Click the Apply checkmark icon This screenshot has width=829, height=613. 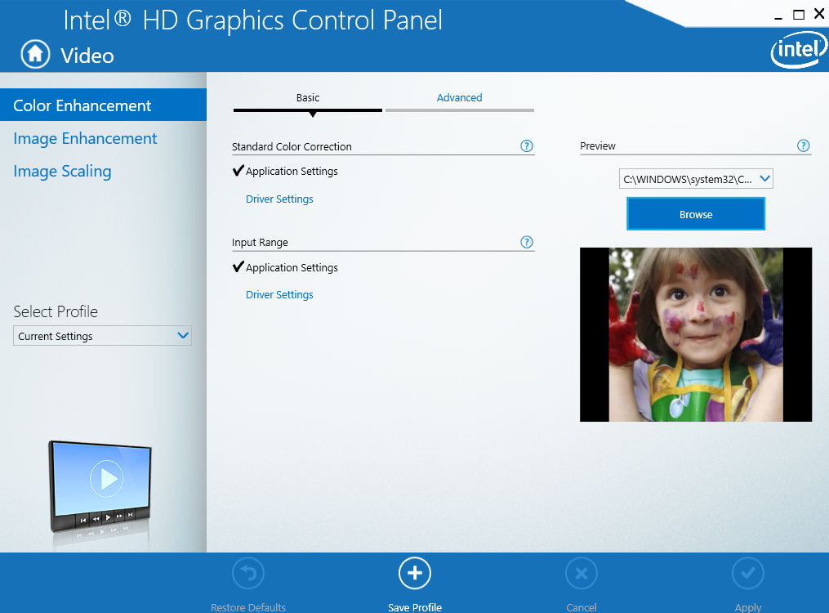[x=747, y=573]
